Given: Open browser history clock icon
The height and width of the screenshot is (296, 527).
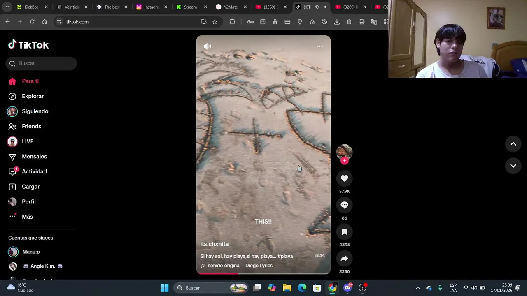Looking at the screenshot, I should tap(324, 22).
